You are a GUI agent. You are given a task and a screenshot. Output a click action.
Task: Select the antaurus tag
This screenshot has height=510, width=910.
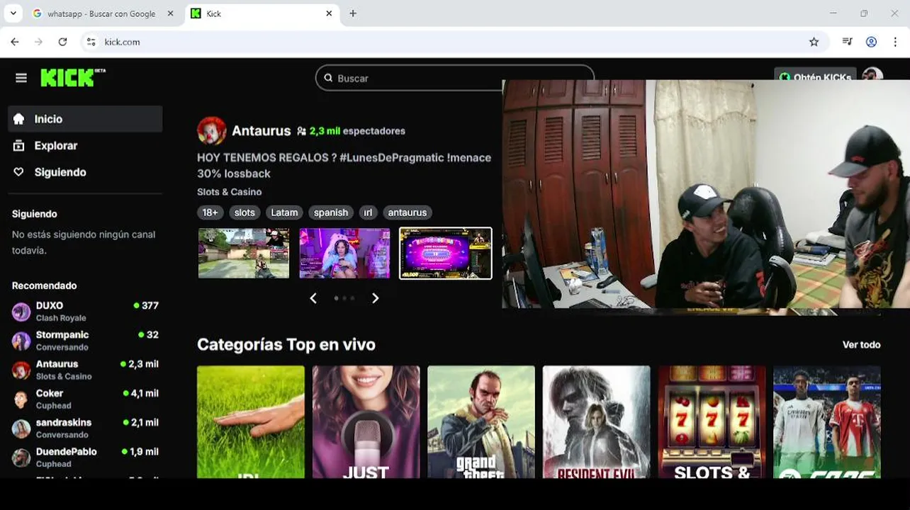click(x=408, y=212)
